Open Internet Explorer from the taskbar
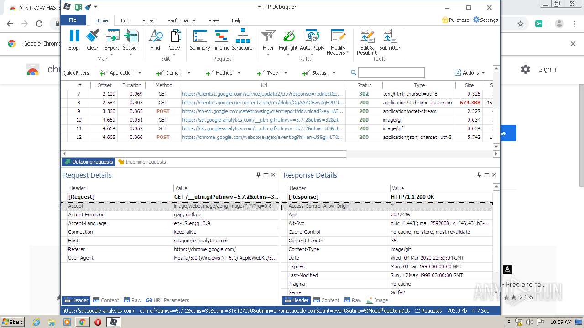The image size is (584, 328). [x=36, y=322]
